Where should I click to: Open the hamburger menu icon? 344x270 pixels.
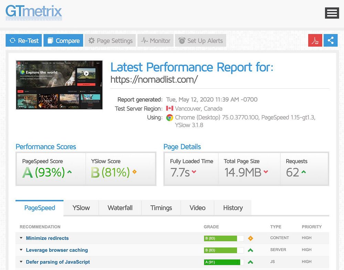click(332, 13)
